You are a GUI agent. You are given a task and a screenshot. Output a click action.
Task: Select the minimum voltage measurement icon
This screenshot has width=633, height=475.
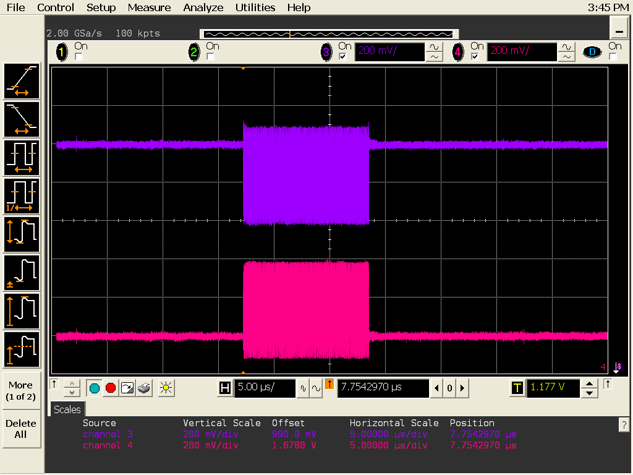point(22,273)
